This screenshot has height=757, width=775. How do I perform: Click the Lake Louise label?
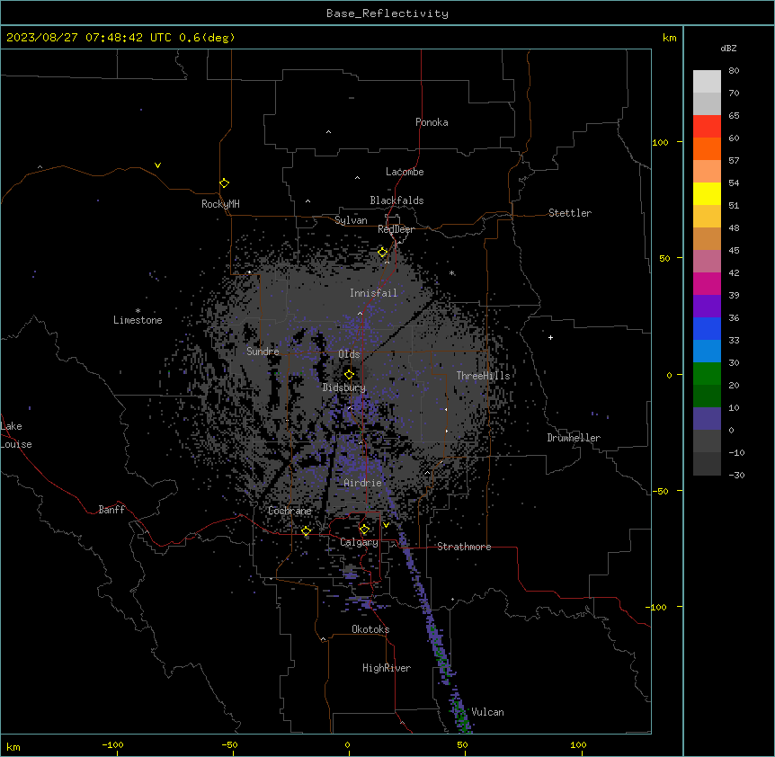click(16, 435)
